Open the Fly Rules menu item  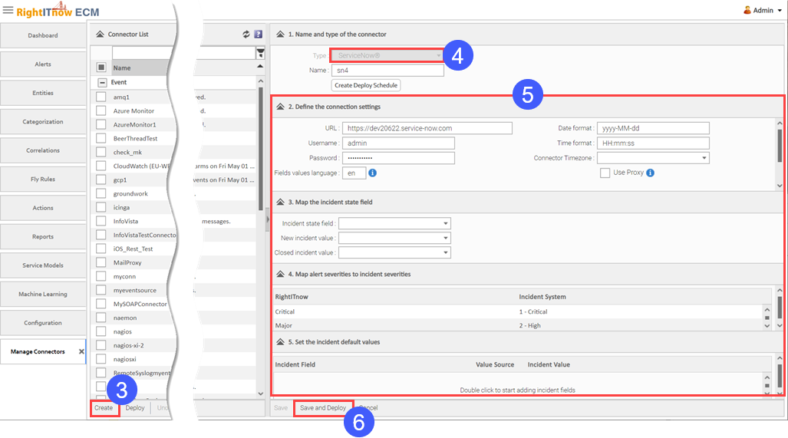click(43, 179)
